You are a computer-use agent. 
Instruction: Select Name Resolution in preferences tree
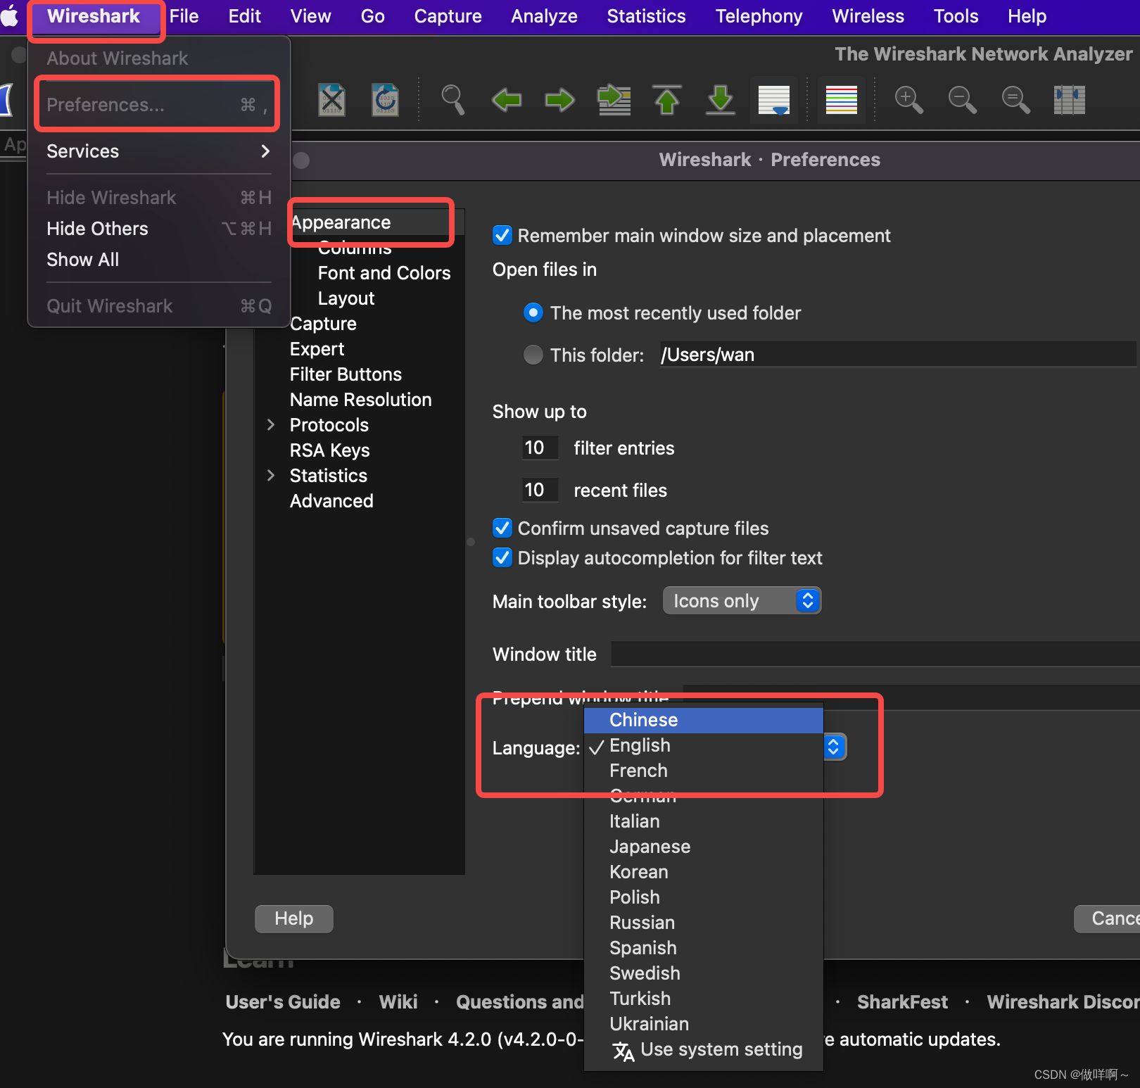pyautogui.click(x=360, y=400)
